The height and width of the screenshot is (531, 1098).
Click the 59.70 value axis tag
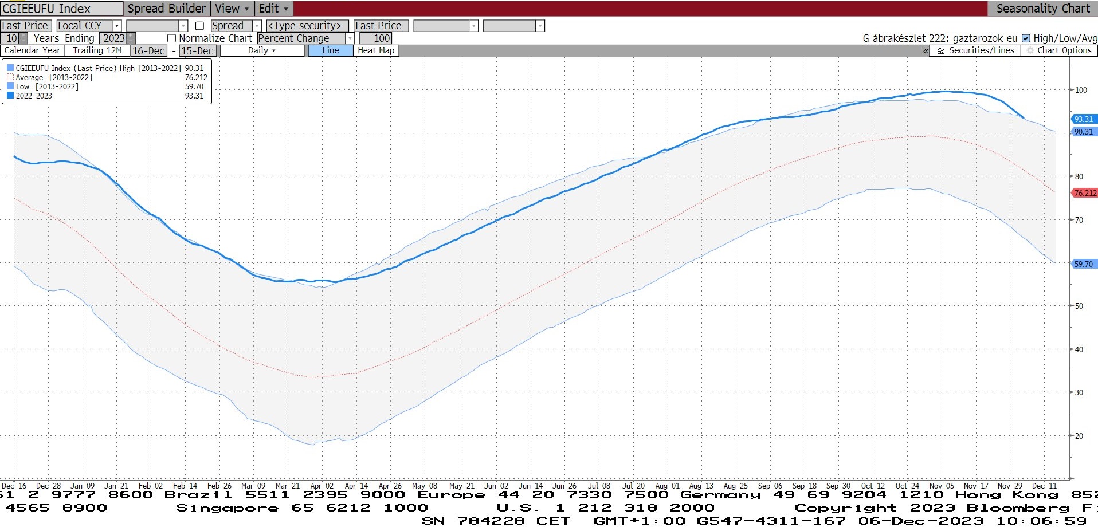tap(1084, 264)
